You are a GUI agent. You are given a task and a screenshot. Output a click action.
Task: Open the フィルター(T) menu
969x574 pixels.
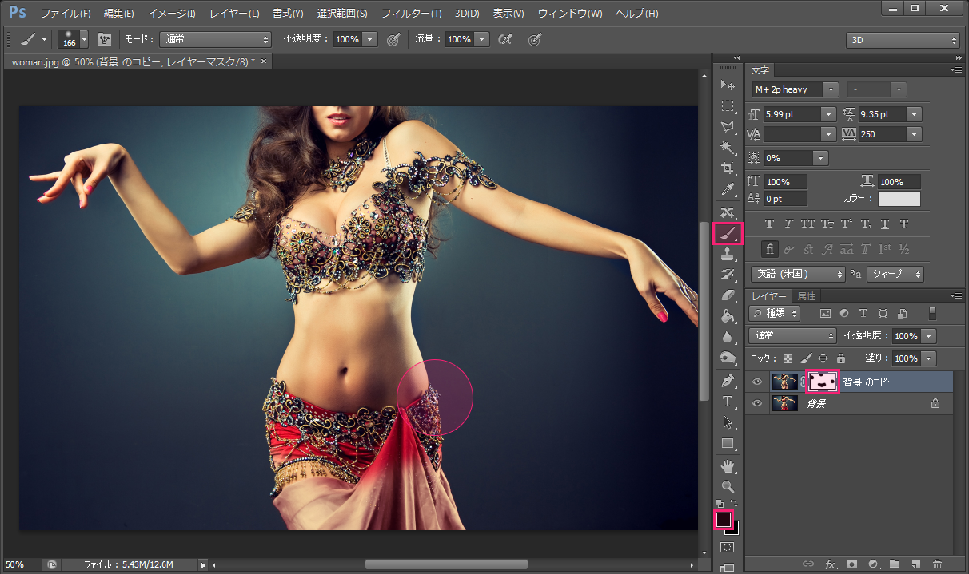coord(411,14)
